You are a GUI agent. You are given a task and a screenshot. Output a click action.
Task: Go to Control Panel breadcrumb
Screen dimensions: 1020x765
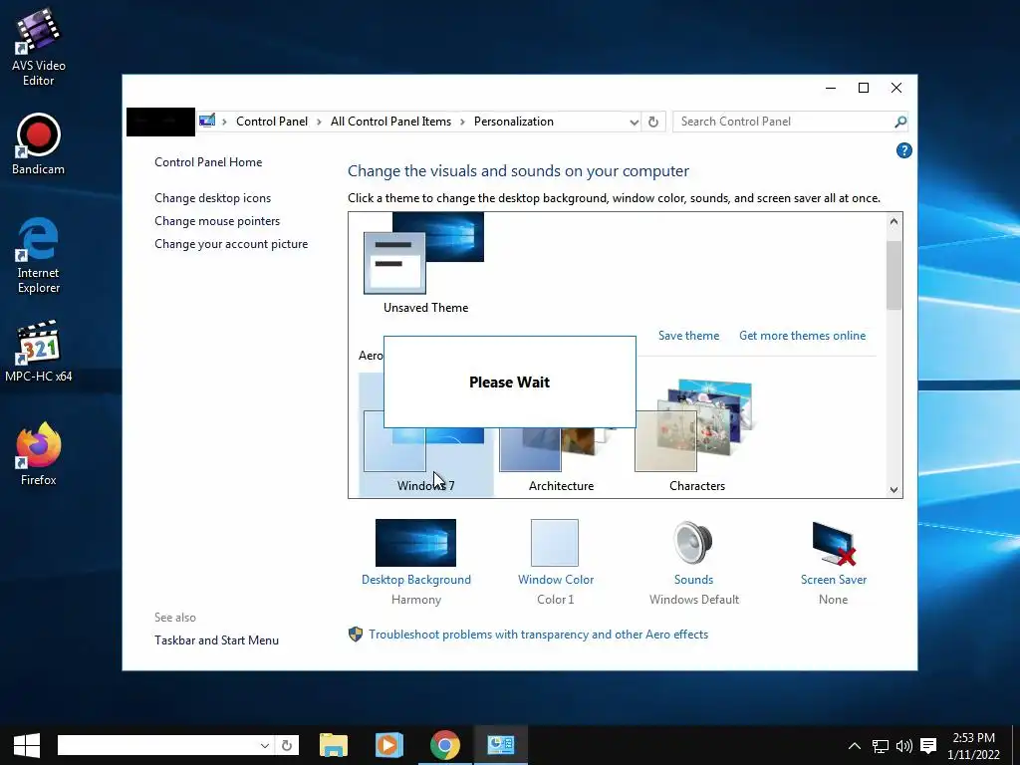tap(272, 122)
